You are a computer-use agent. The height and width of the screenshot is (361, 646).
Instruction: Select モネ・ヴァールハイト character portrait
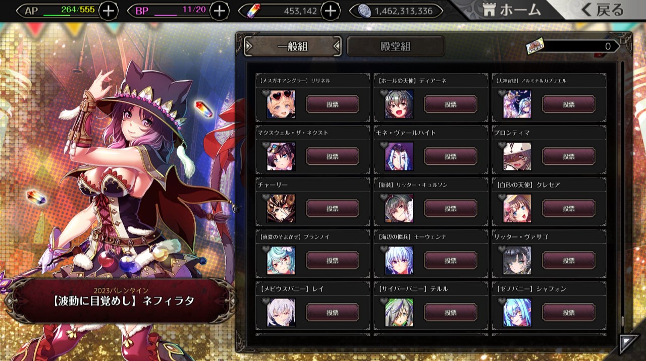pos(399,157)
